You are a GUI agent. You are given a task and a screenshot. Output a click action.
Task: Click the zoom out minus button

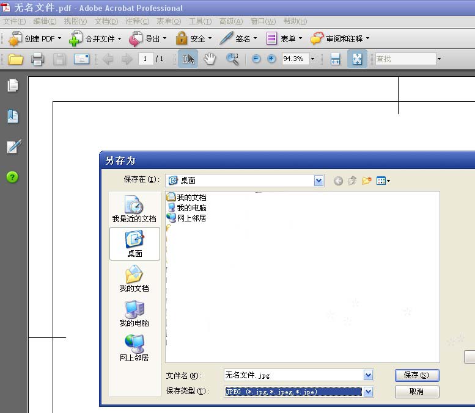coord(256,59)
